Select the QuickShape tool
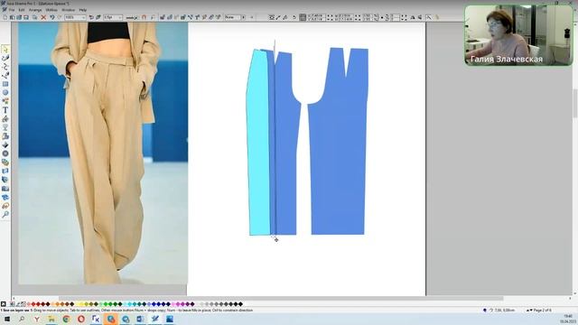 point(5,101)
